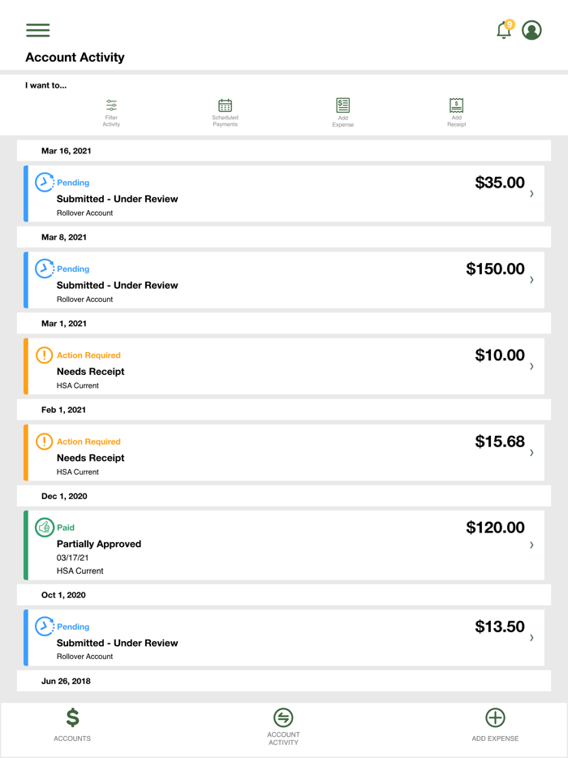Switch to the Account Activity tab
The width and height of the screenshot is (568, 758).
283,721
